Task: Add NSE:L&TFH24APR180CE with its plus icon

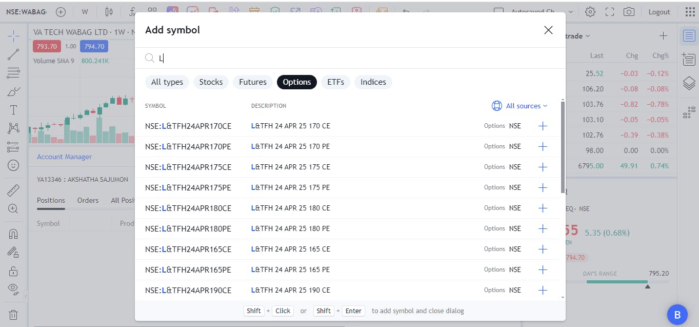Action: (x=543, y=208)
